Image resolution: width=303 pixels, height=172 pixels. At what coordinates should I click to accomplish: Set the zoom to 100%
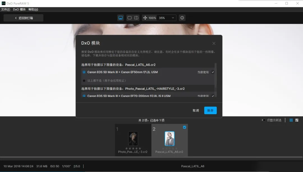pos(152,18)
